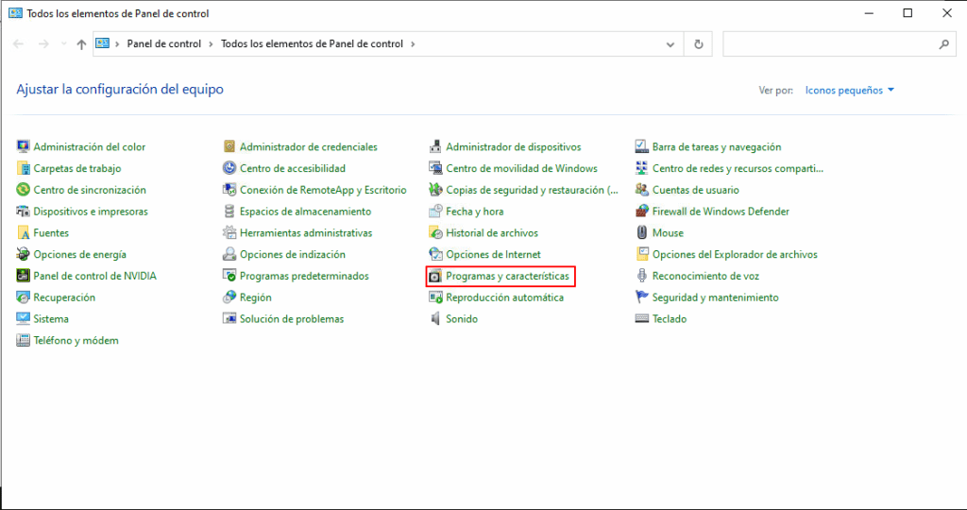Click the Centro de accesibilidad icon
This screenshot has width=967, height=510.
click(229, 168)
